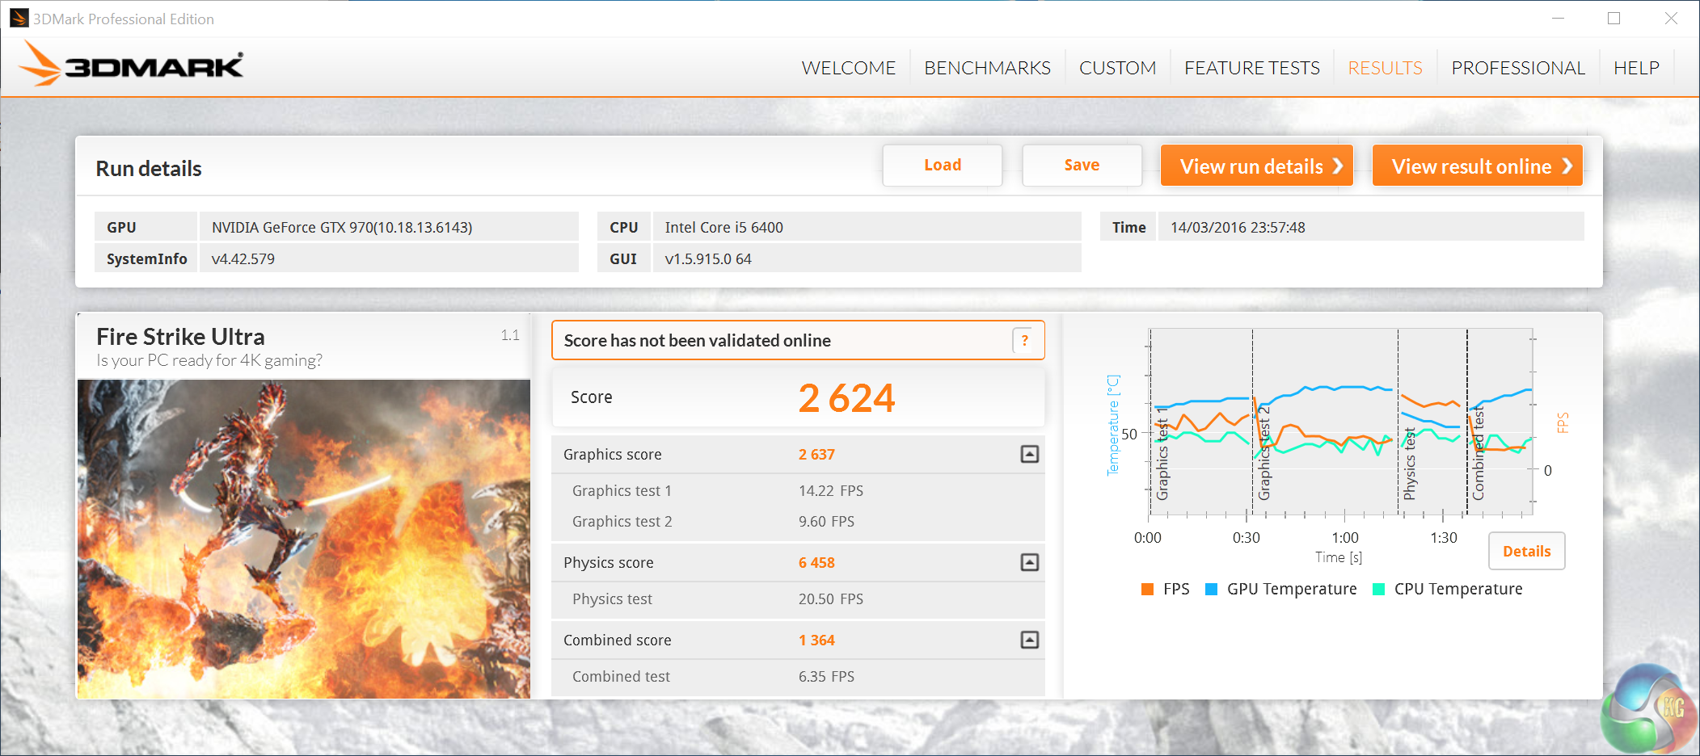Click View result online button
Screen dimensions: 1700x756
pyautogui.click(x=1477, y=166)
